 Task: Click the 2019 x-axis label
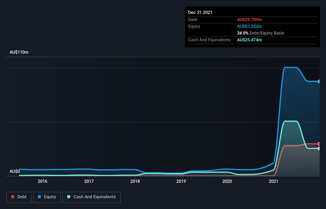[181, 181]
